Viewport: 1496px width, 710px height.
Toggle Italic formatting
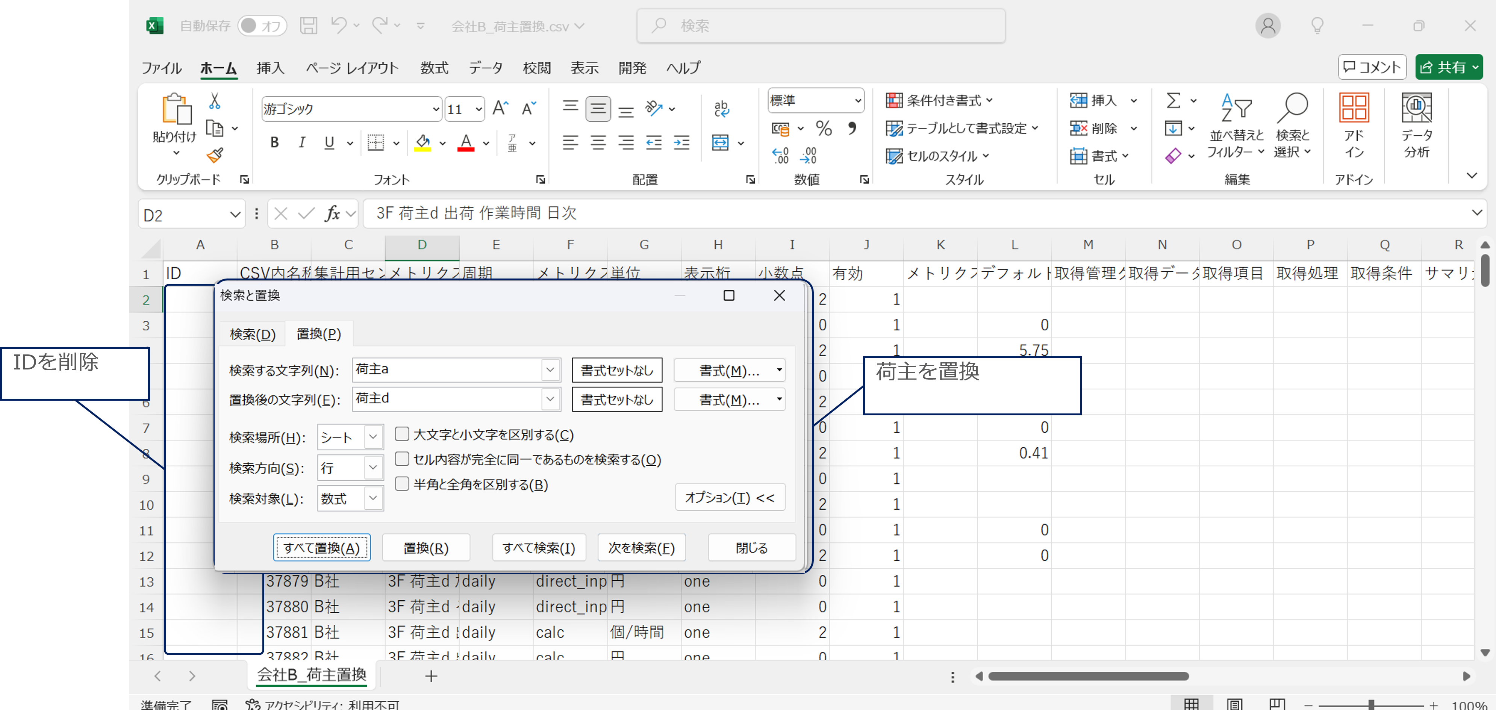click(301, 143)
